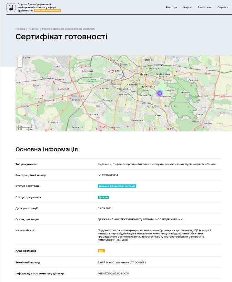Click the СС3 consequence class badge
Screen dimensions: 232x282
(x=101, y=251)
